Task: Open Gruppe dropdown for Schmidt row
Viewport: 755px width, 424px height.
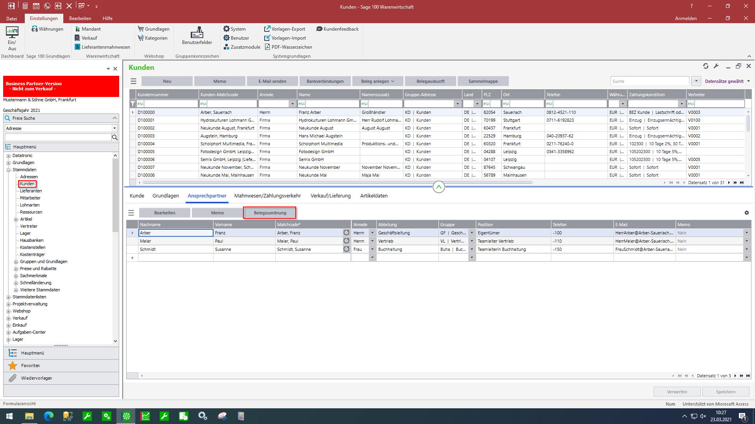Action: (x=472, y=249)
